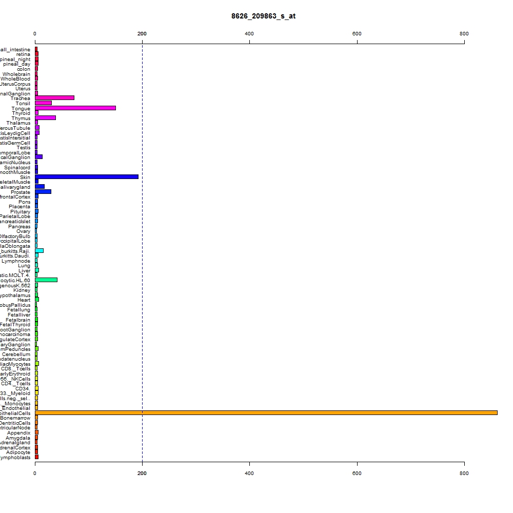
Task: Click the pink Trachea bar
Action: [55, 98]
